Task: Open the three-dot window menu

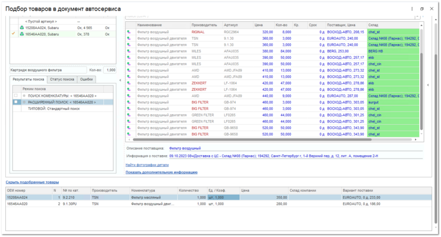Action: 412,9
